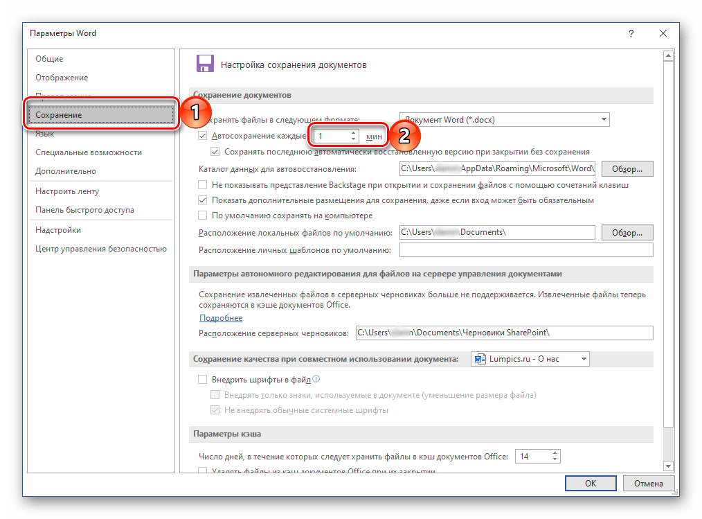Increase autosave interval with up arrow
702x519 pixels.
coord(354,132)
